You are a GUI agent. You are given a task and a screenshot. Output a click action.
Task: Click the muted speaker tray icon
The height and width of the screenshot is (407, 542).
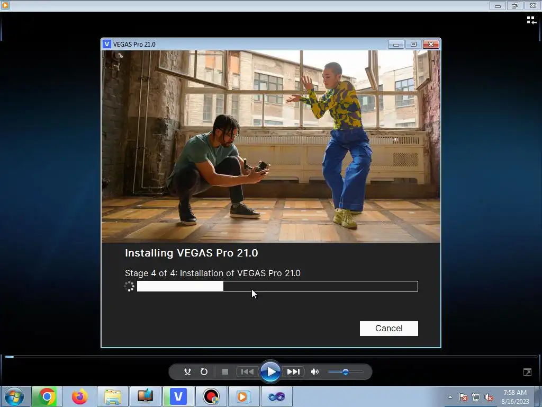tap(489, 397)
